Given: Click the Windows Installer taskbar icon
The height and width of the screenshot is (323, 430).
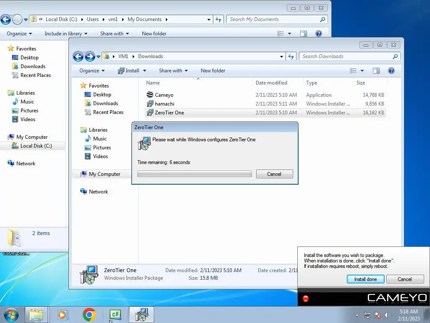Looking at the screenshot, I should click(142, 315).
